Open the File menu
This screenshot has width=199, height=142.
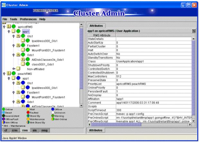[5, 19]
